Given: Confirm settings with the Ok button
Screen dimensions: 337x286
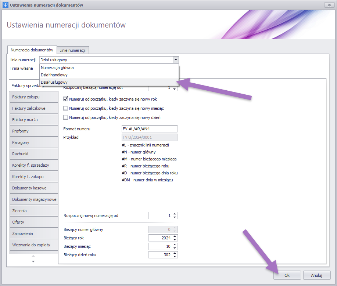Looking at the screenshot, I should [287, 275].
